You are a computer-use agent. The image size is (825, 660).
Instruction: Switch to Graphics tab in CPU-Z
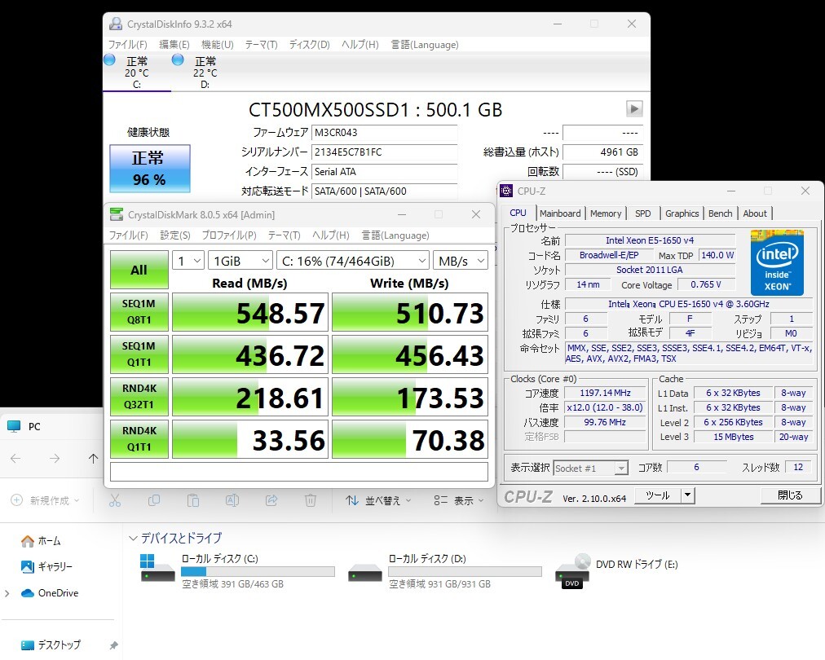tap(682, 213)
